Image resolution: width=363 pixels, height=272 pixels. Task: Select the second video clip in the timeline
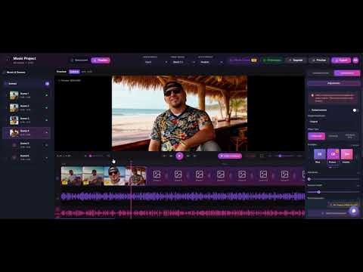pos(93,176)
